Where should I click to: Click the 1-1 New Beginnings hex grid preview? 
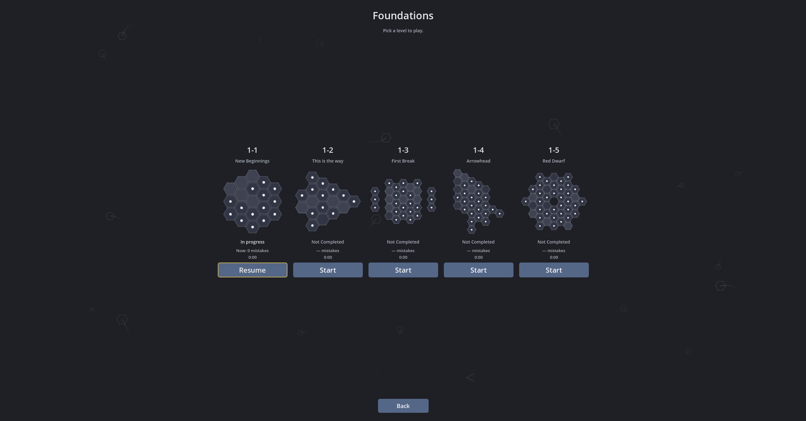click(252, 201)
